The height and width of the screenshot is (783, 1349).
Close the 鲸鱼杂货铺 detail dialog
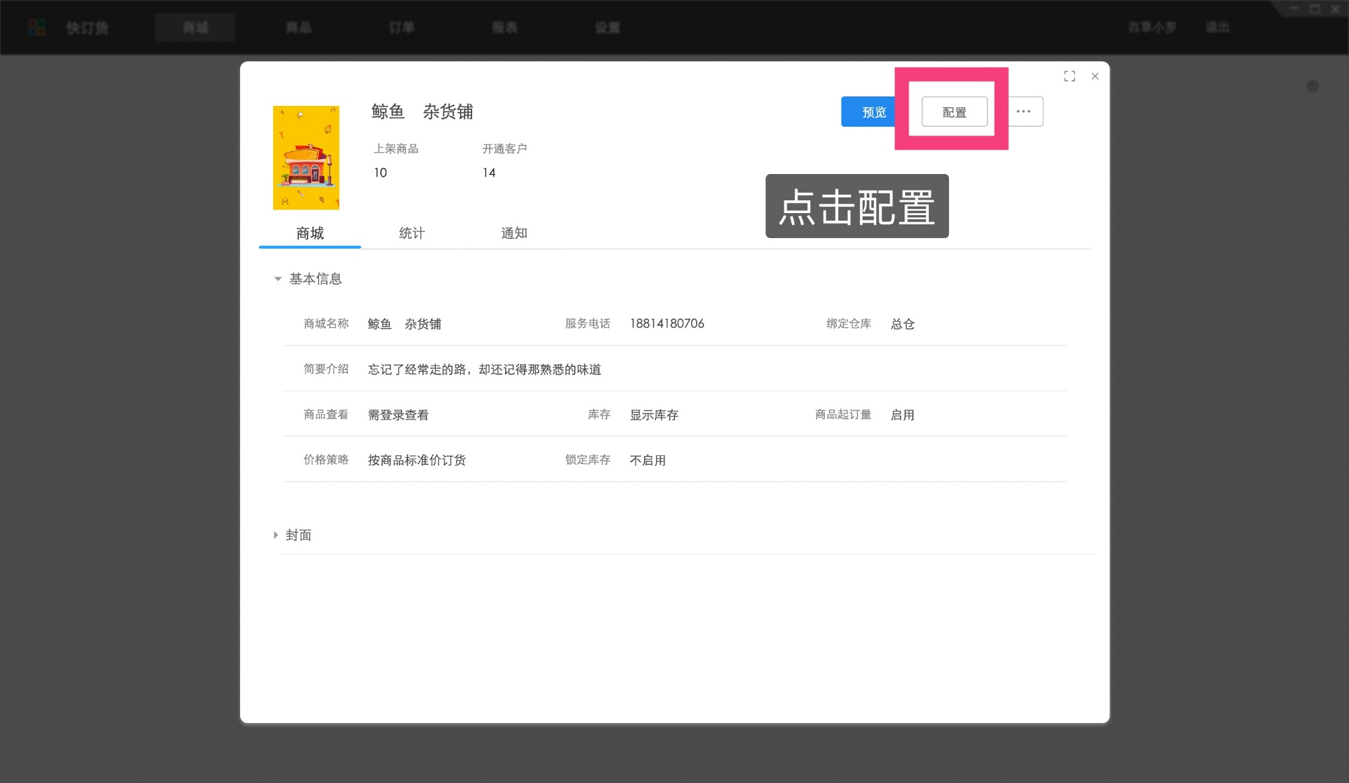[1095, 76]
